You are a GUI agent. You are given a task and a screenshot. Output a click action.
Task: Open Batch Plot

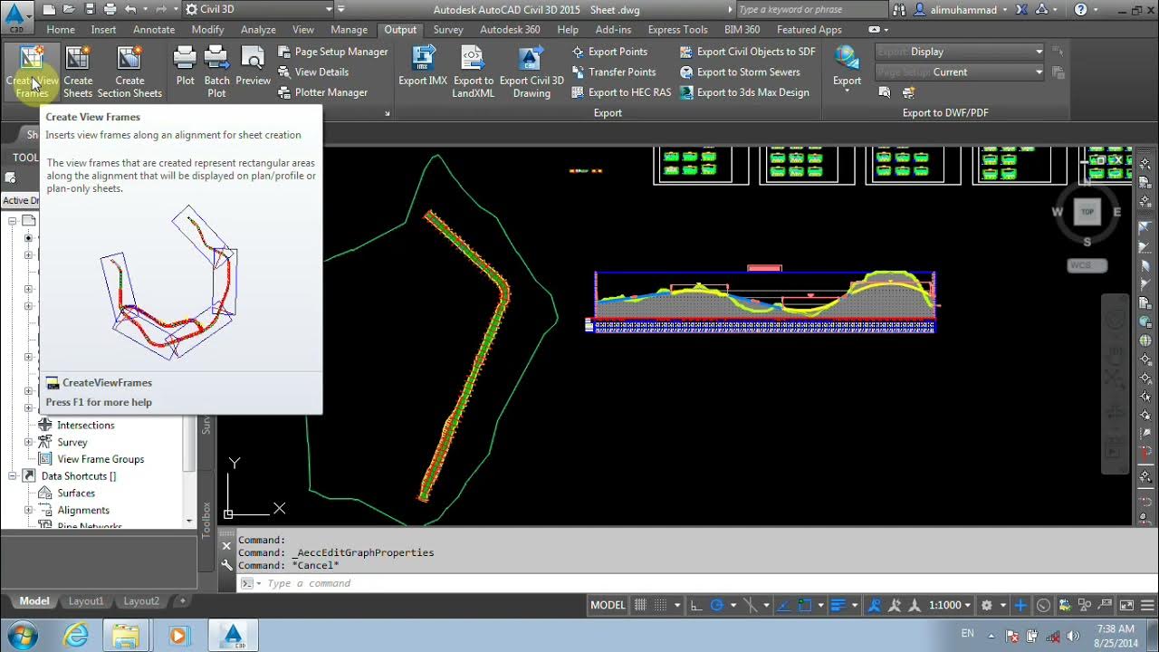point(216,72)
